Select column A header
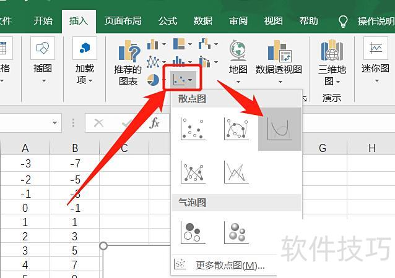The image size is (395, 278). pyautogui.click(x=25, y=148)
